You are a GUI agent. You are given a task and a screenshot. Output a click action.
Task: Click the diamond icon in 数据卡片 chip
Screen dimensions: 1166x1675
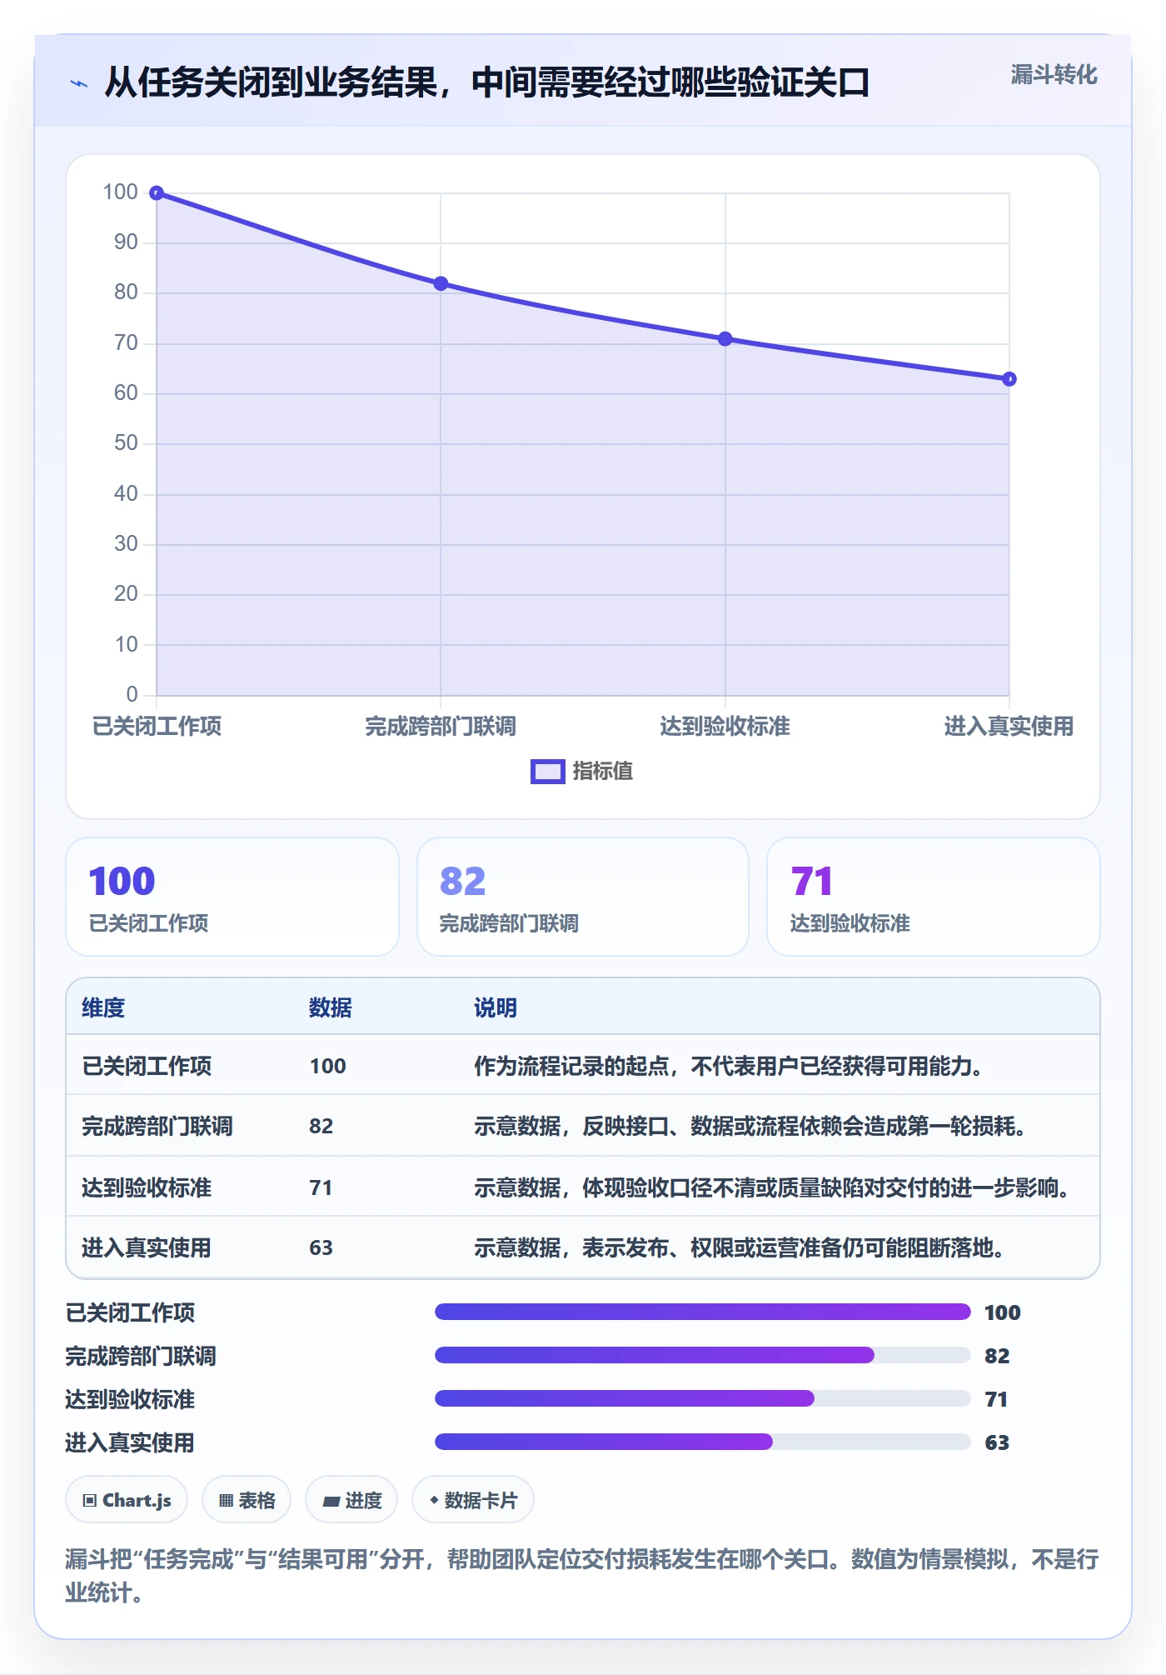tap(434, 1500)
